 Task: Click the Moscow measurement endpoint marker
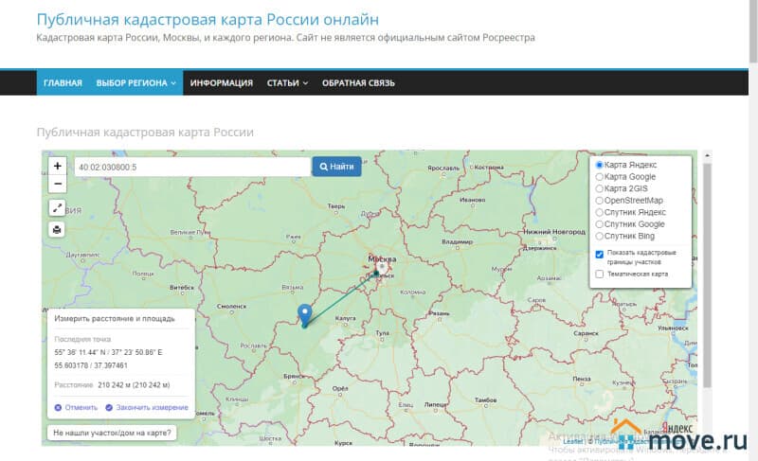pos(381,268)
